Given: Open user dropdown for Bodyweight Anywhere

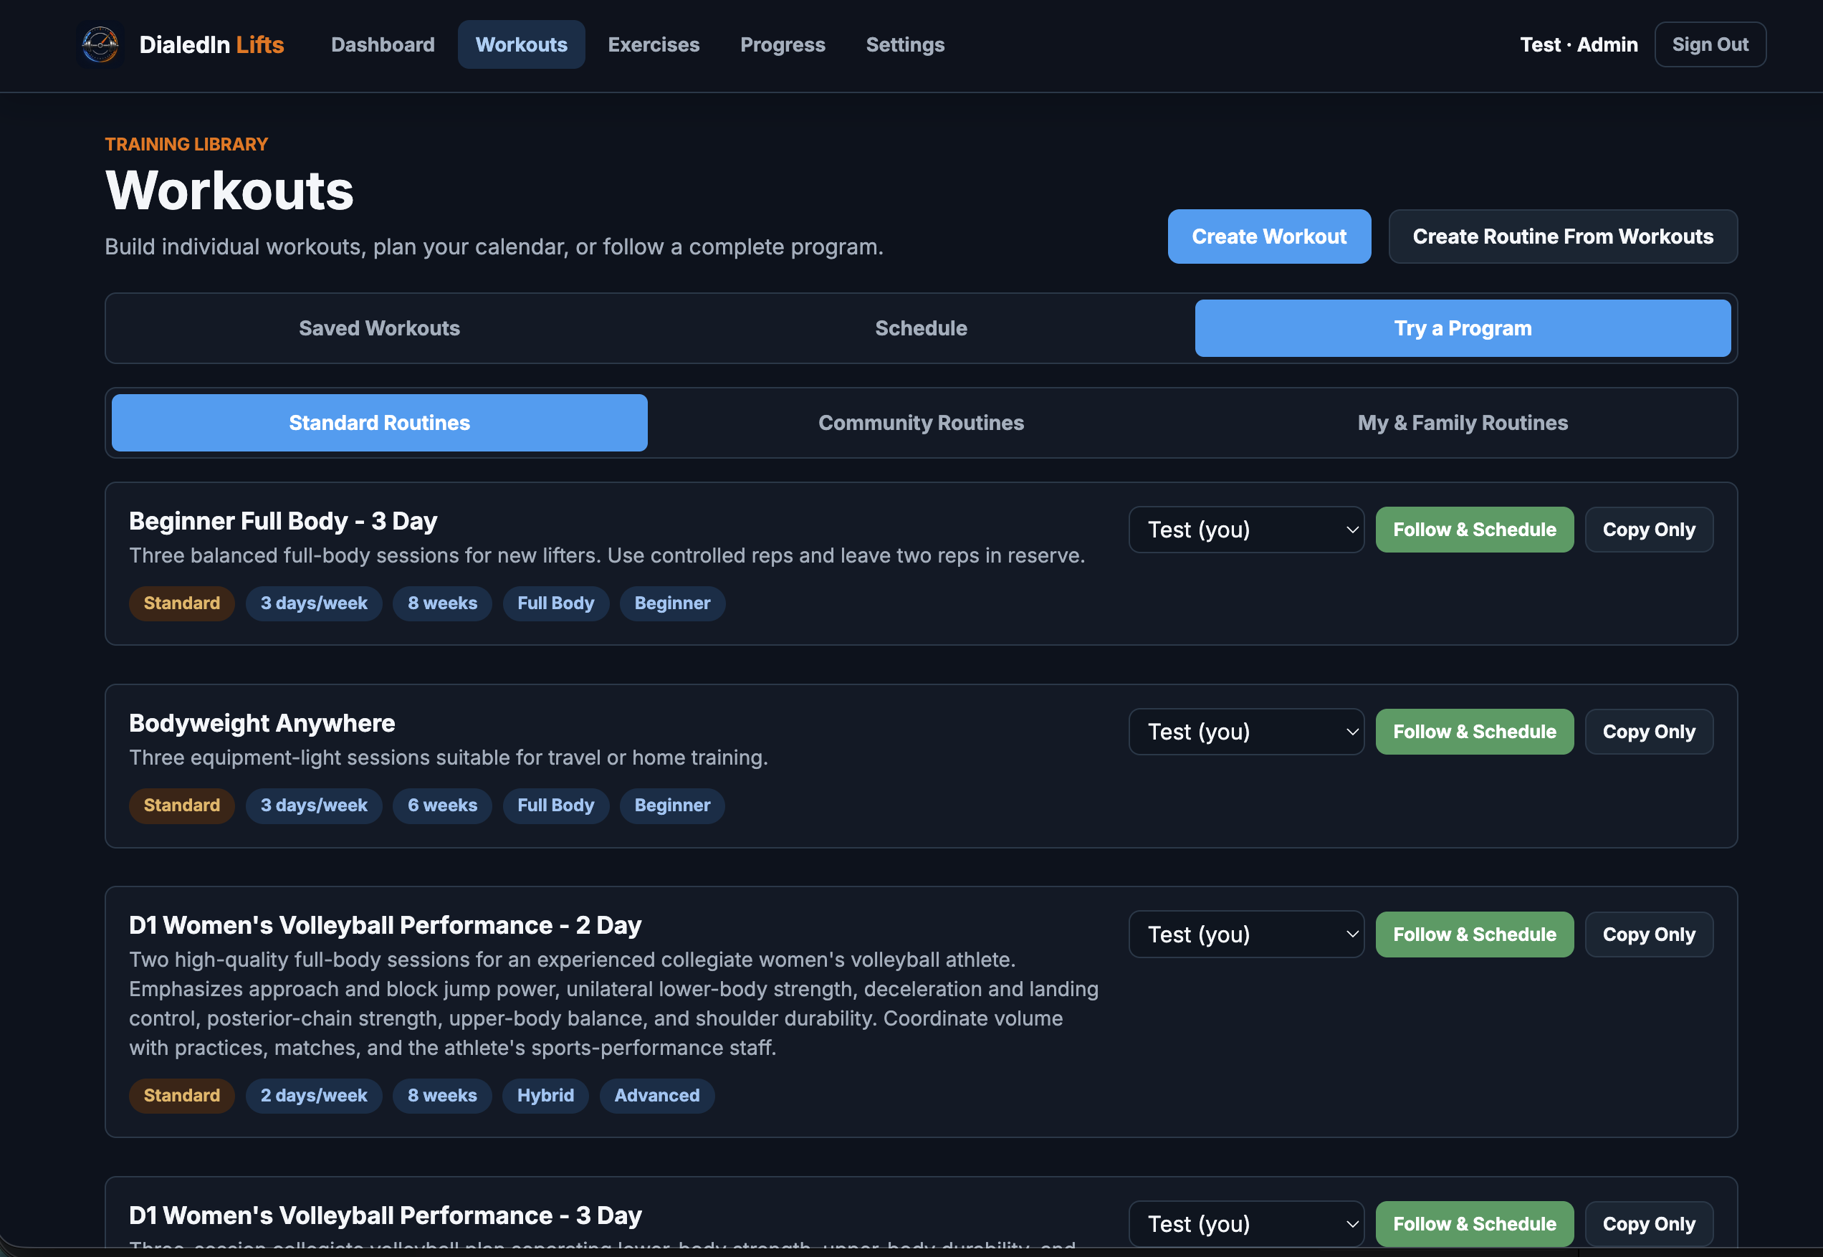Looking at the screenshot, I should [x=1245, y=732].
